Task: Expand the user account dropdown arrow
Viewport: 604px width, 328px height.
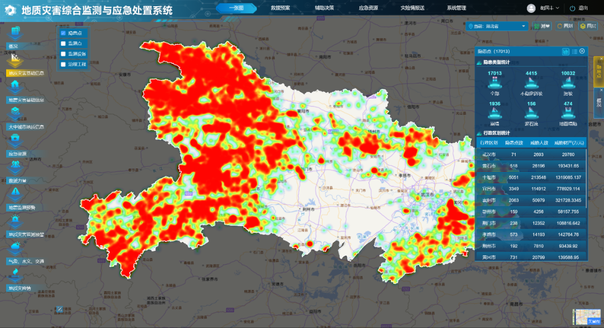Action: [557, 8]
